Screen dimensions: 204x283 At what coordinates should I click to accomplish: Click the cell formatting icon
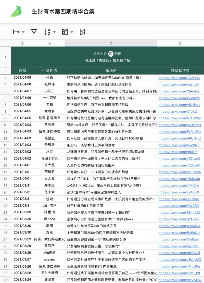[65, 32]
